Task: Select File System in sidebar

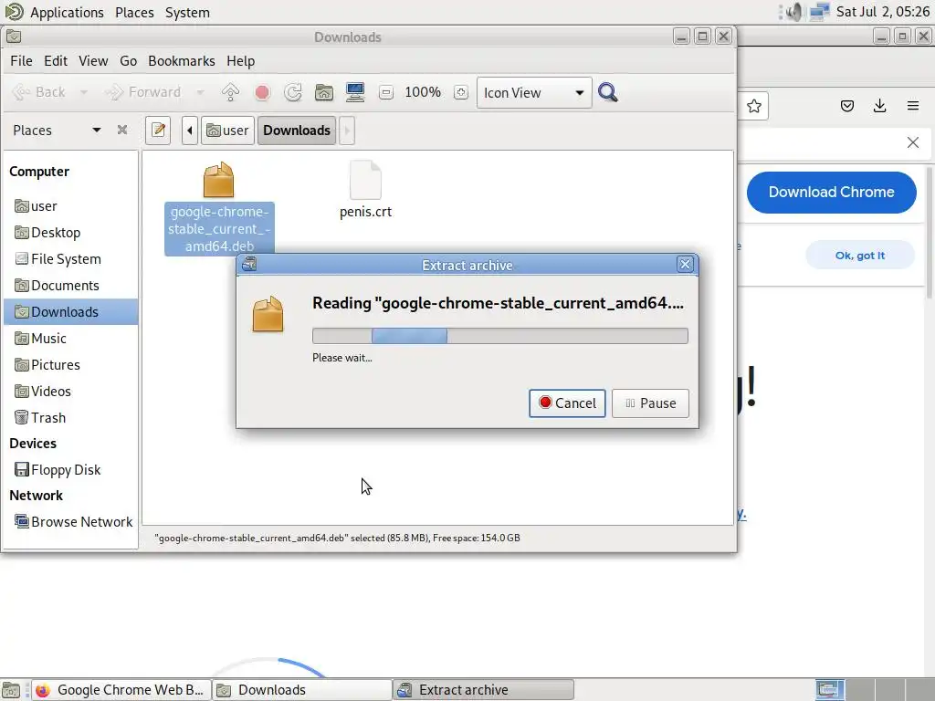Action: click(x=70, y=258)
